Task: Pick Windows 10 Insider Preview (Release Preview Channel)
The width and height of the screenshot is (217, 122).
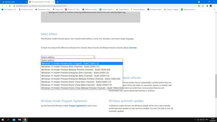Action: [x=82, y=69]
